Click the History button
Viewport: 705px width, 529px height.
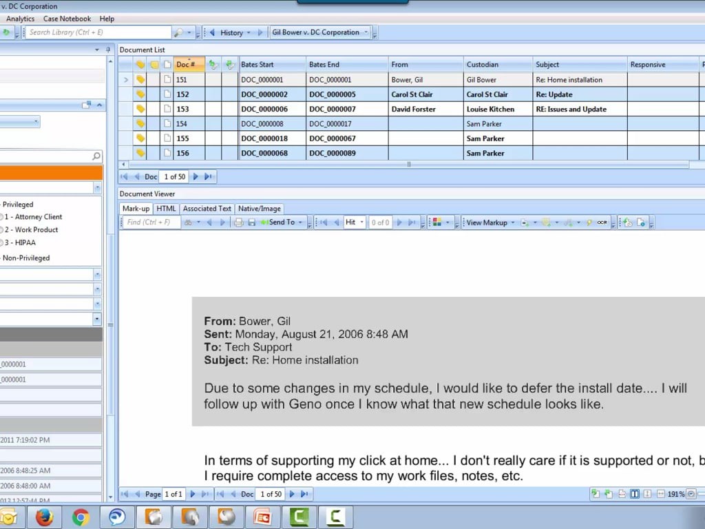(231, 32)
